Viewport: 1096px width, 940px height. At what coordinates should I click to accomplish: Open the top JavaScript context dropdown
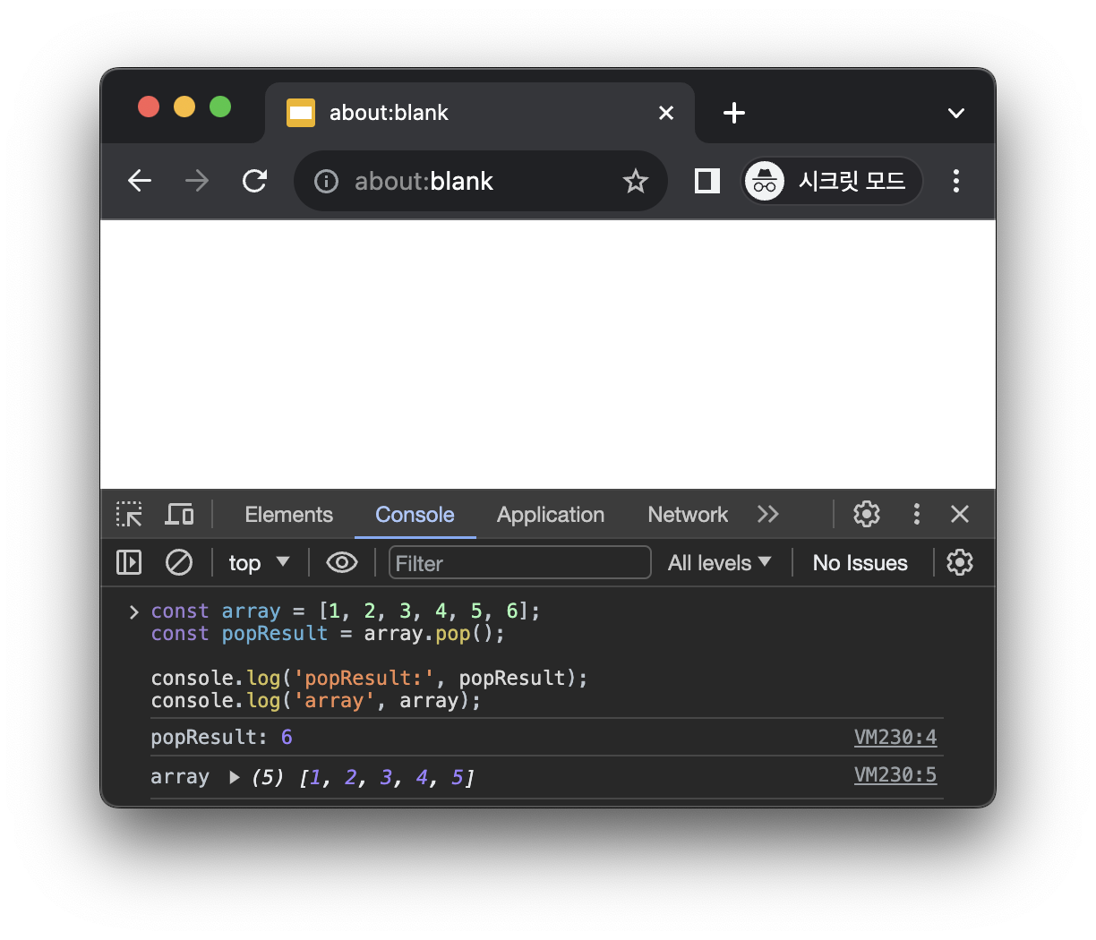(x=259, y=562)
